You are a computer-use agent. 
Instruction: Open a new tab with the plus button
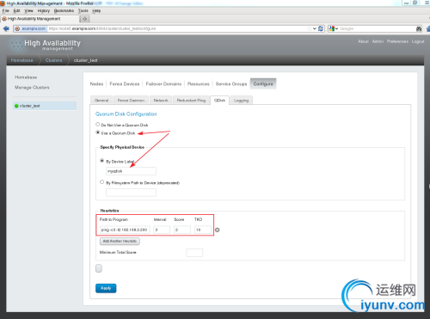84,19
